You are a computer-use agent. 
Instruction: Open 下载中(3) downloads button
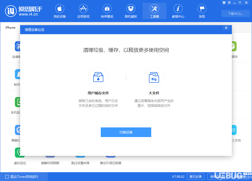click(236, 14)
